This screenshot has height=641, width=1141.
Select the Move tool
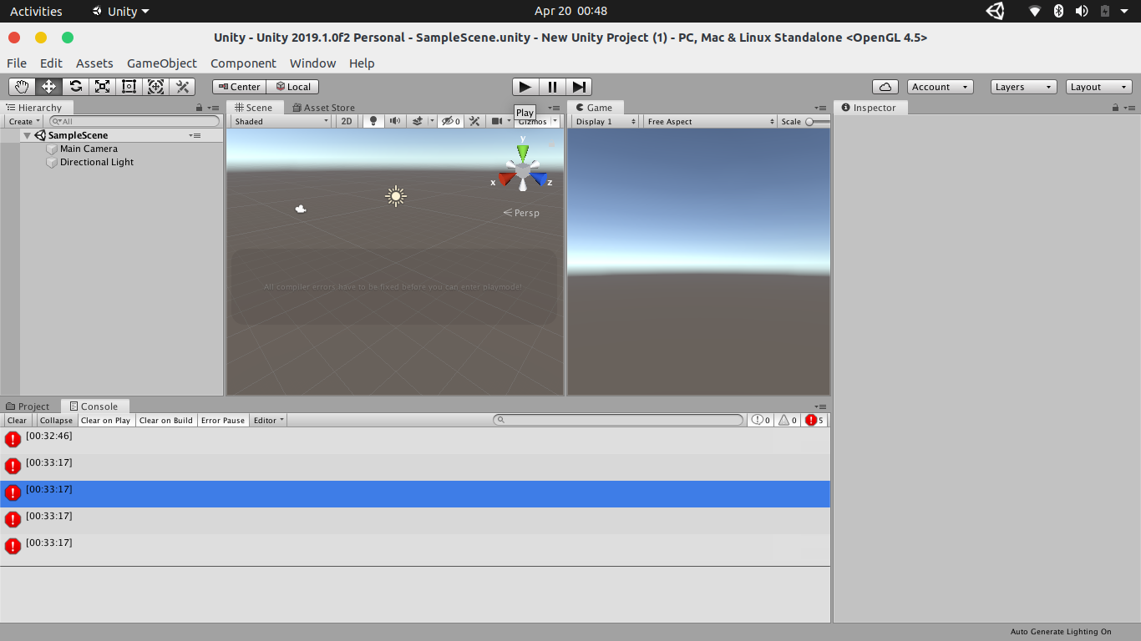click(x=48, y=87)
